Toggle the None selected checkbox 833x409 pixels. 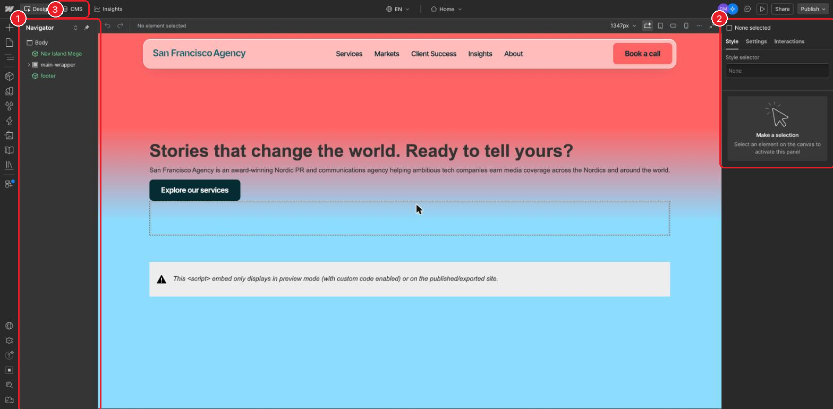click(x=729, y=28)
